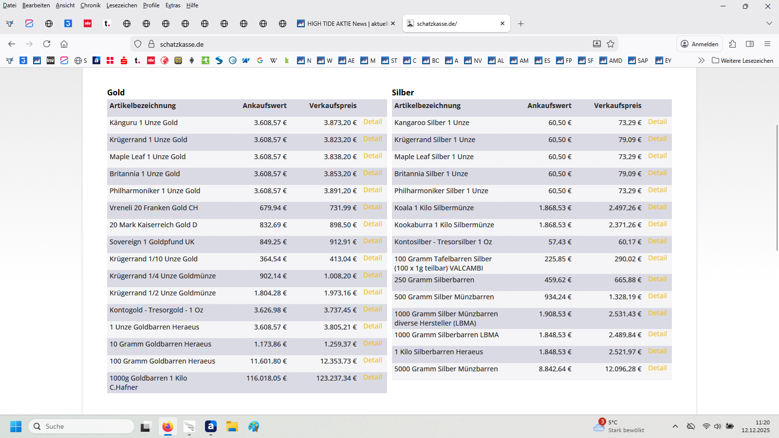Go to the browser home page
The width and height of the screenshot is (779, 438).
tap(64, 44)
